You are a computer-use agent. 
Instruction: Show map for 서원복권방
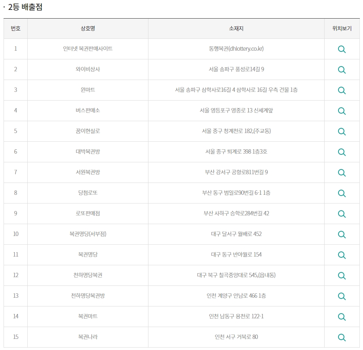342,173
